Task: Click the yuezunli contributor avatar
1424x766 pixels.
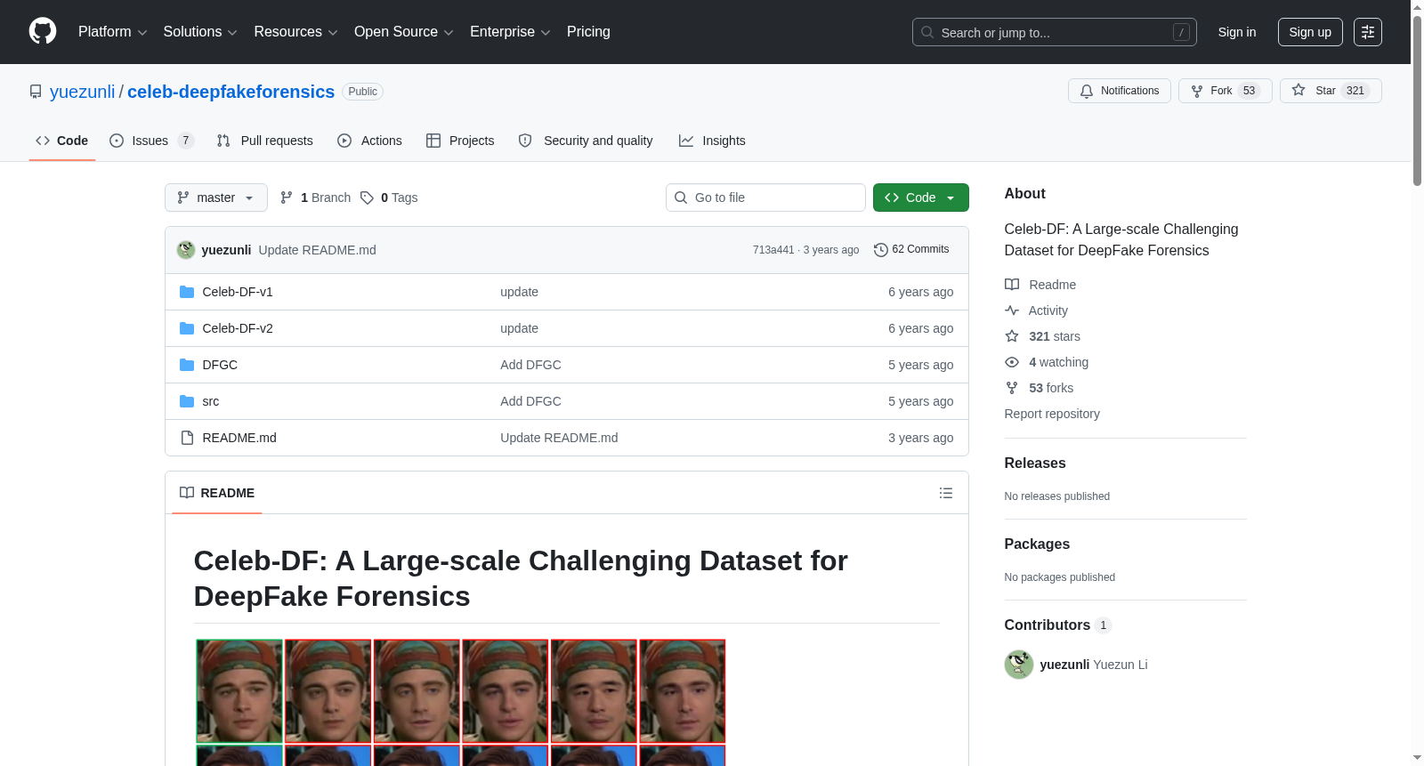Action: coord(1019,665)
